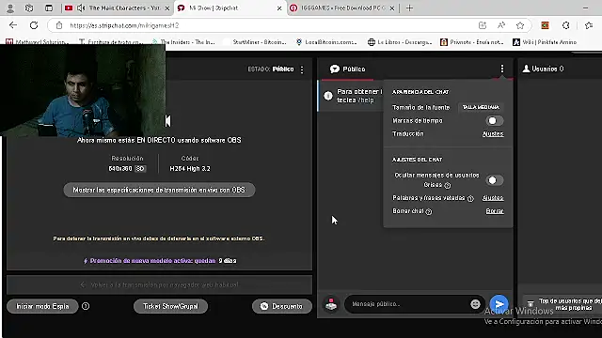
Task: Open the browser profile icon
Action: (x=10, y=8)
